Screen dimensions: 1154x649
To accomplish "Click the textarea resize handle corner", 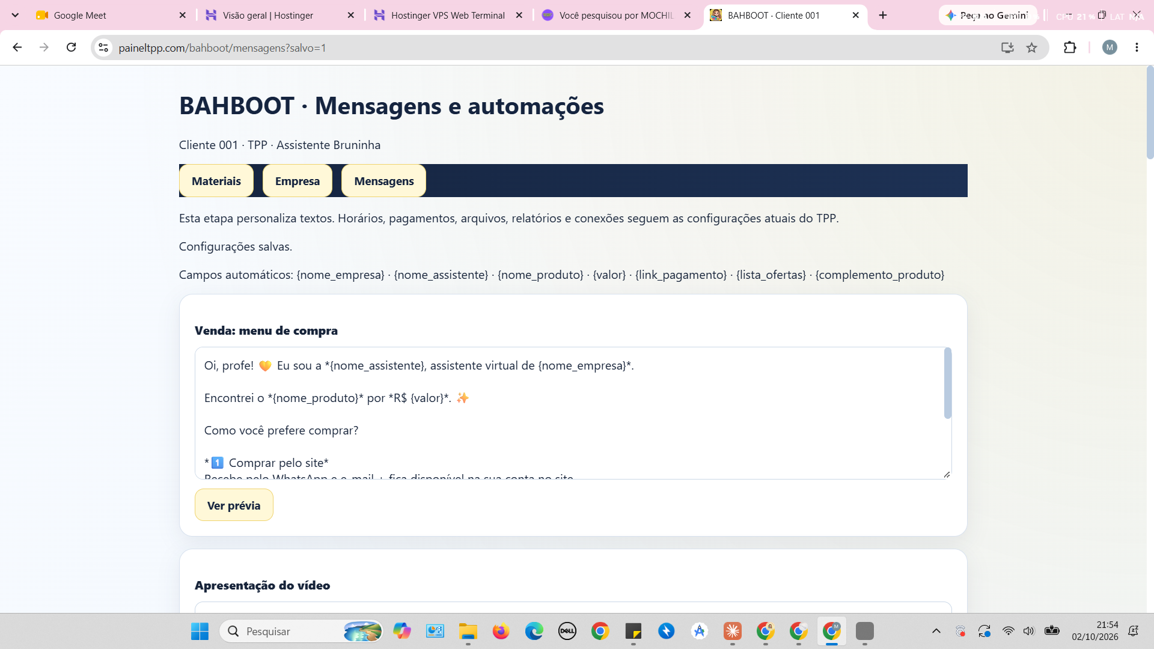I will point(947,475).
